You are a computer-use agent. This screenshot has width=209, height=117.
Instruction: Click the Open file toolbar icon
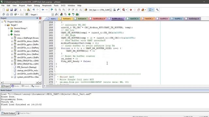pos(8,10)
